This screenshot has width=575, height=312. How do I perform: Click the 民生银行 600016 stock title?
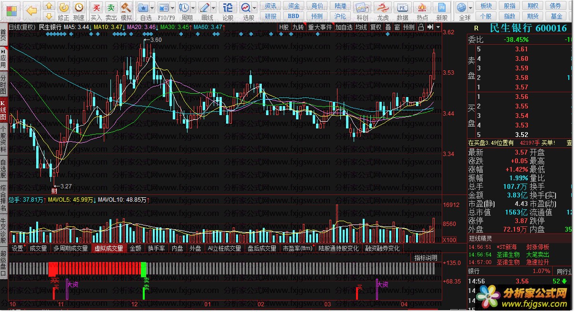point(528,29)
